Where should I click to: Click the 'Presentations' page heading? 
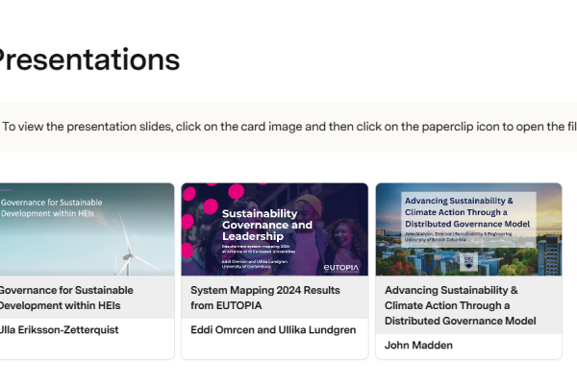click(88, 60)
